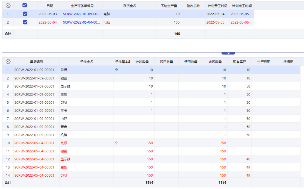
Task: Click the 下达生产量 column header
Action: click(169, 6)
